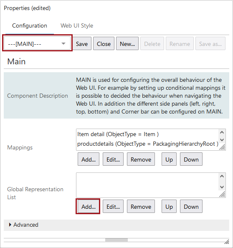Move the selected mapping Up
233x248 pixels.
coord(169,159)
